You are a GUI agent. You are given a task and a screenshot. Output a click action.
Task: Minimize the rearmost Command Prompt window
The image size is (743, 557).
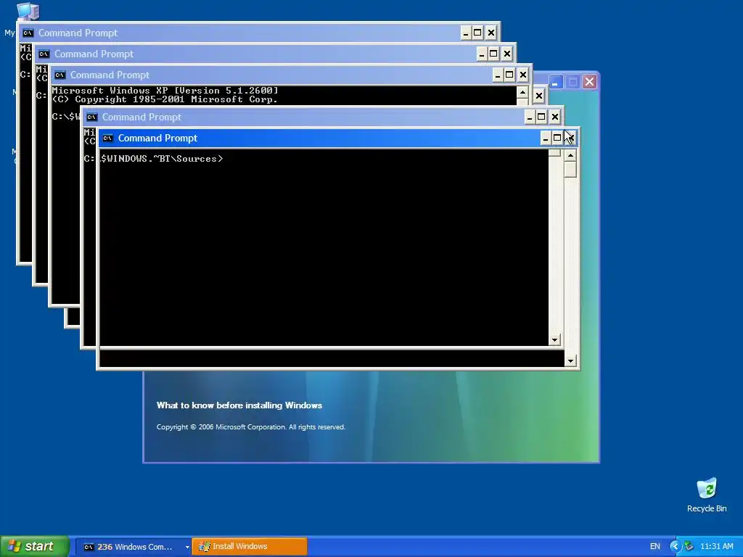click(466, 33)
